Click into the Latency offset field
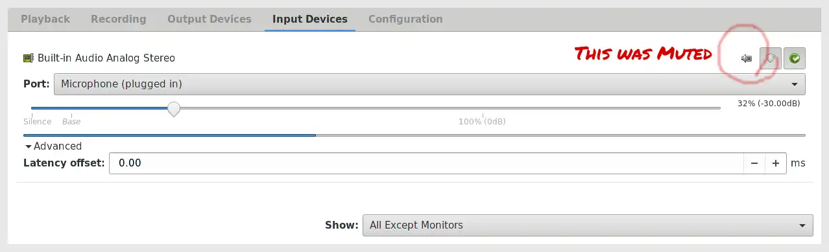829x252 pixels. 426,163
